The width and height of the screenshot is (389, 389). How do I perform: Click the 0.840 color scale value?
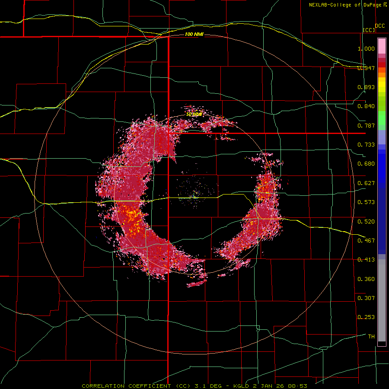coord(366,106)
